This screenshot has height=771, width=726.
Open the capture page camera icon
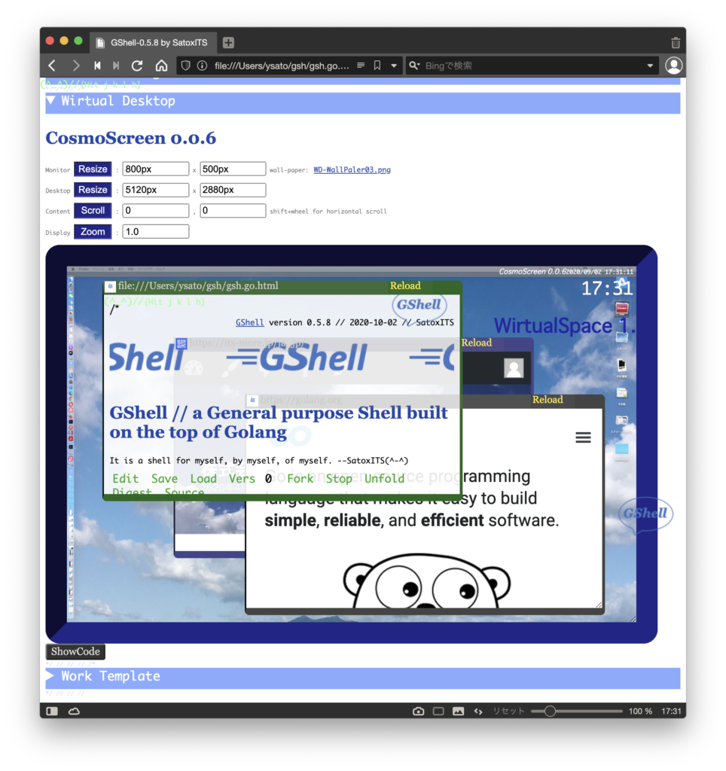pos(418,711)
